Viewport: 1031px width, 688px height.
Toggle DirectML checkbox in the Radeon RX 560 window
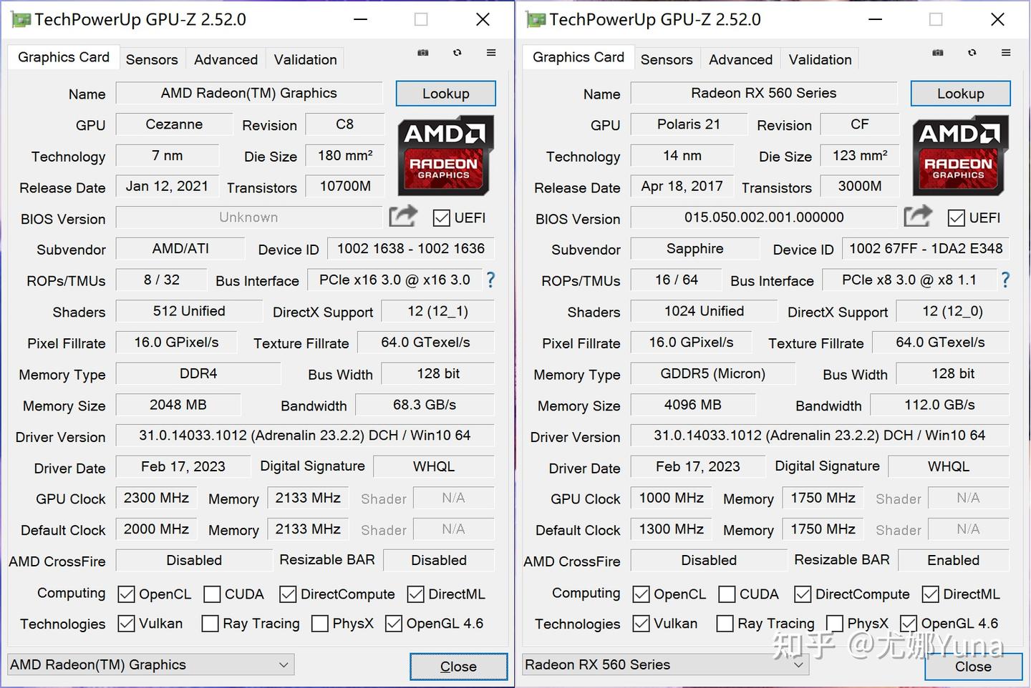[x=930, y=594]
